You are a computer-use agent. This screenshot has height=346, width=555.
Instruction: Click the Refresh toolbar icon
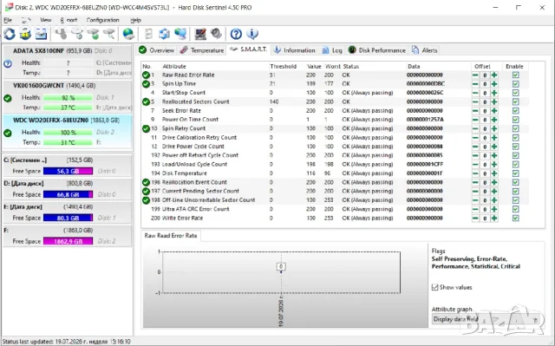(10, 34)
